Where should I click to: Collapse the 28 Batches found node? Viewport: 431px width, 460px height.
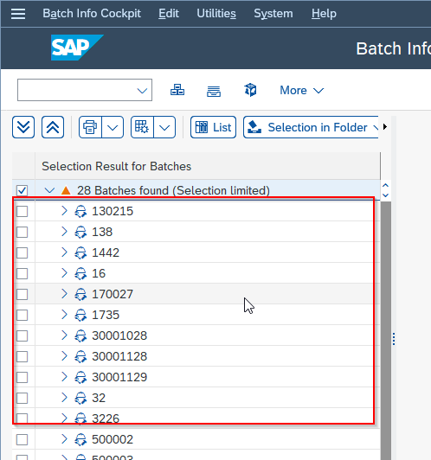[x=49, y=190]
